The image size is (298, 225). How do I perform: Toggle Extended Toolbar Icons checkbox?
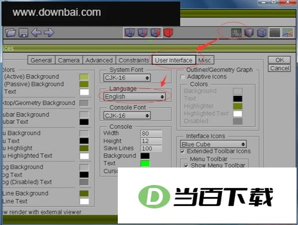tap(183, 151)
